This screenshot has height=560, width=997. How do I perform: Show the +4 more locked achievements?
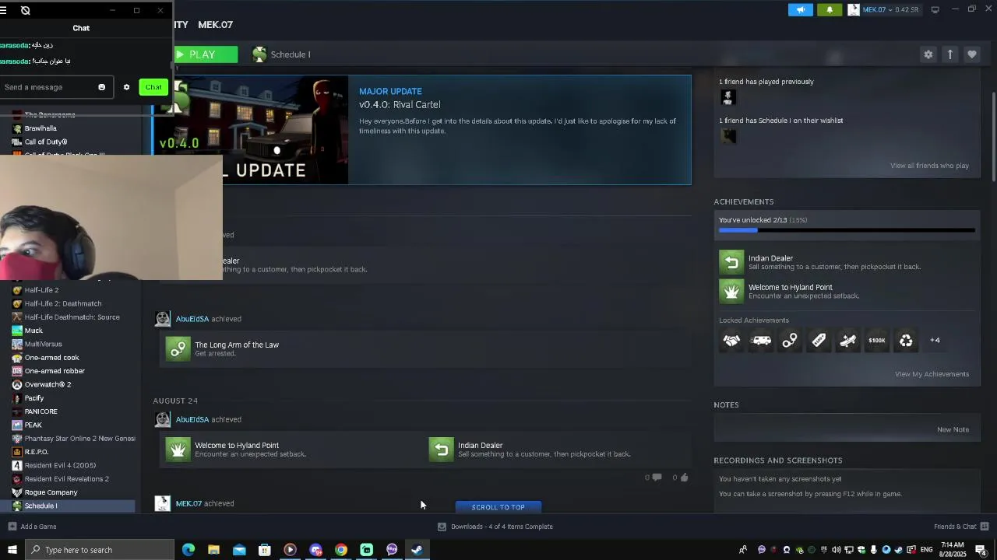coord(935,340)
